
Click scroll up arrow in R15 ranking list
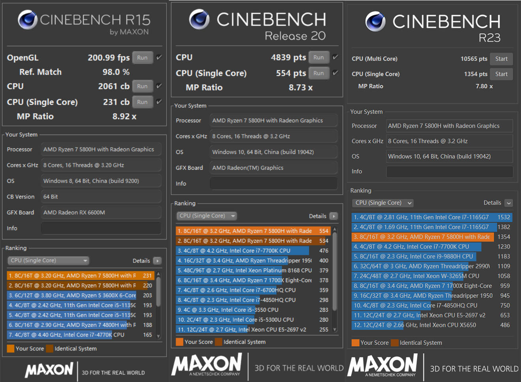159,273
